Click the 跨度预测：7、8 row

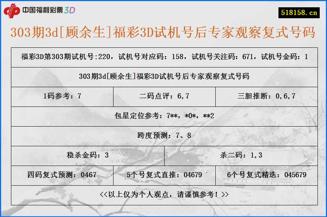click(163, 136)
